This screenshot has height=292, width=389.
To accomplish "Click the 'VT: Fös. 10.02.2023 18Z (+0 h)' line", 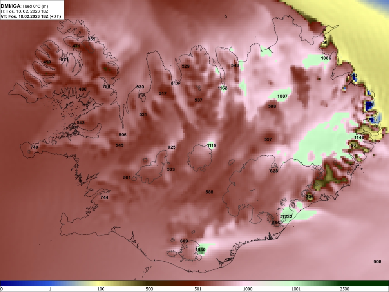I will tap(31, 16).
